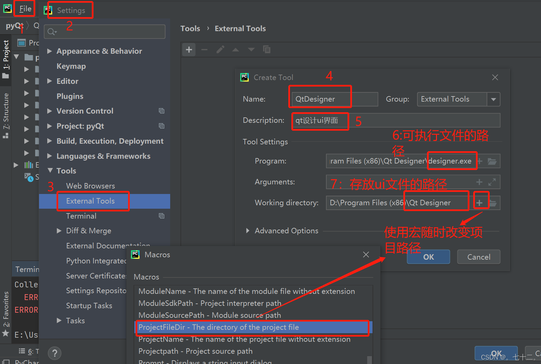Image resolution: width=541 pixels, height=364 pixels.
Task: Close the Macros dialog
Action: (x=366, y=255)
